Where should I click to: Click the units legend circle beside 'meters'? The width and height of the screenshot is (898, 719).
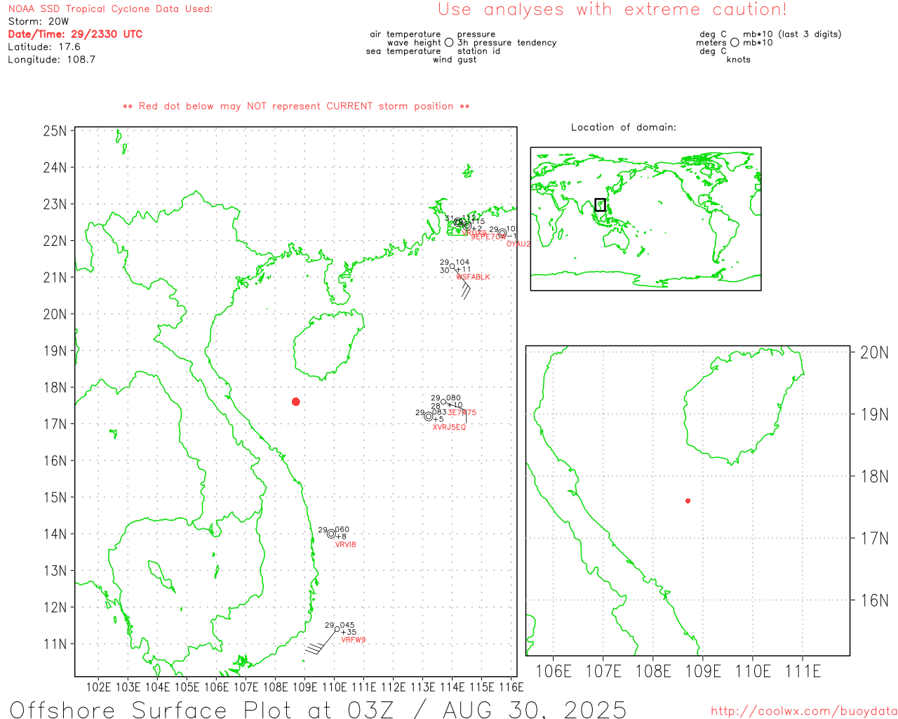click(x=735, y=43)
